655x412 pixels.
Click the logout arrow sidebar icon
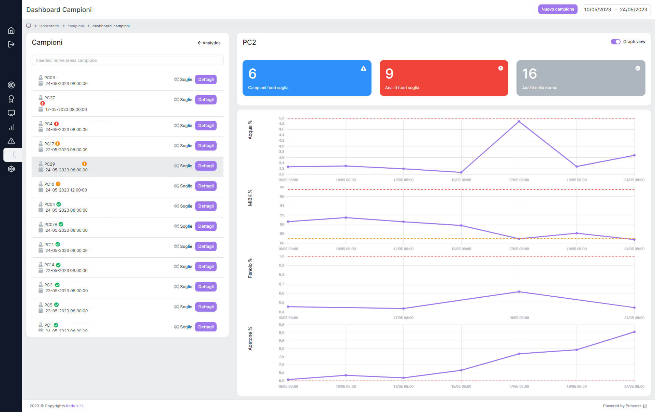(x=11, y=44)
